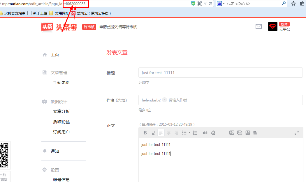Select 活跃粉丝 in the sidebar
The width and height of the screenshot is (306, 182).
tap(61, 122)
